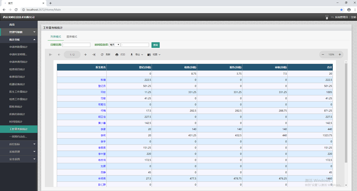357x191 pixels.
Task: Go to previous report page
Action: pos(59,54)
